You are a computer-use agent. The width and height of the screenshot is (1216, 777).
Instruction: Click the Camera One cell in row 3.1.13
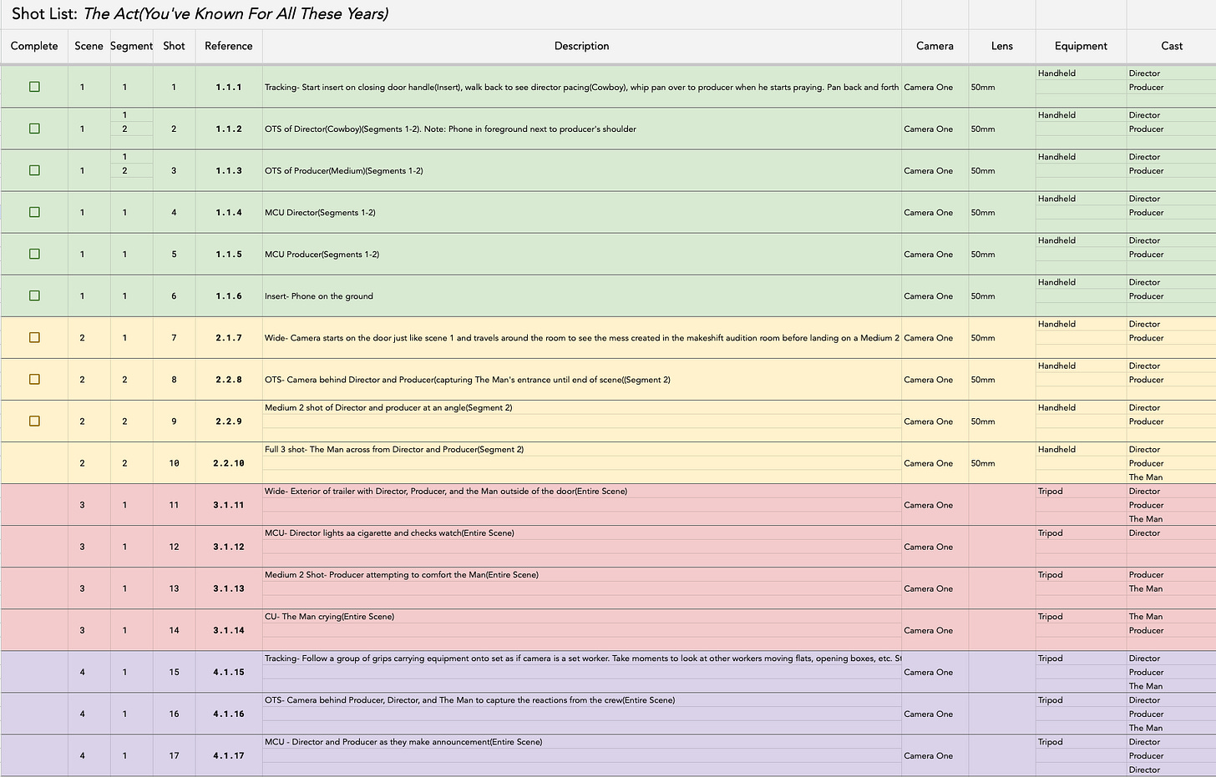click(x=935, y=588)
